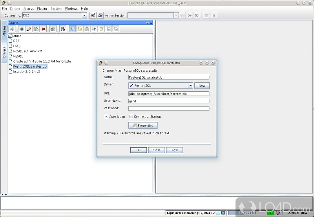Select the MySQL alias
Image resolution: width=314 pixels, height=217 pixels.
coord(16,56)
